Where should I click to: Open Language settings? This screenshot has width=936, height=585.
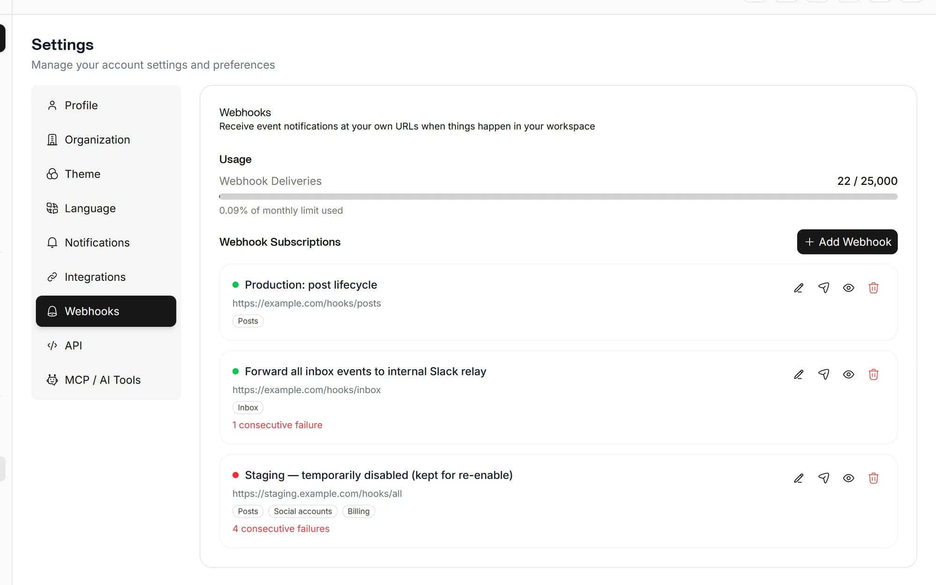coord(106,208)
